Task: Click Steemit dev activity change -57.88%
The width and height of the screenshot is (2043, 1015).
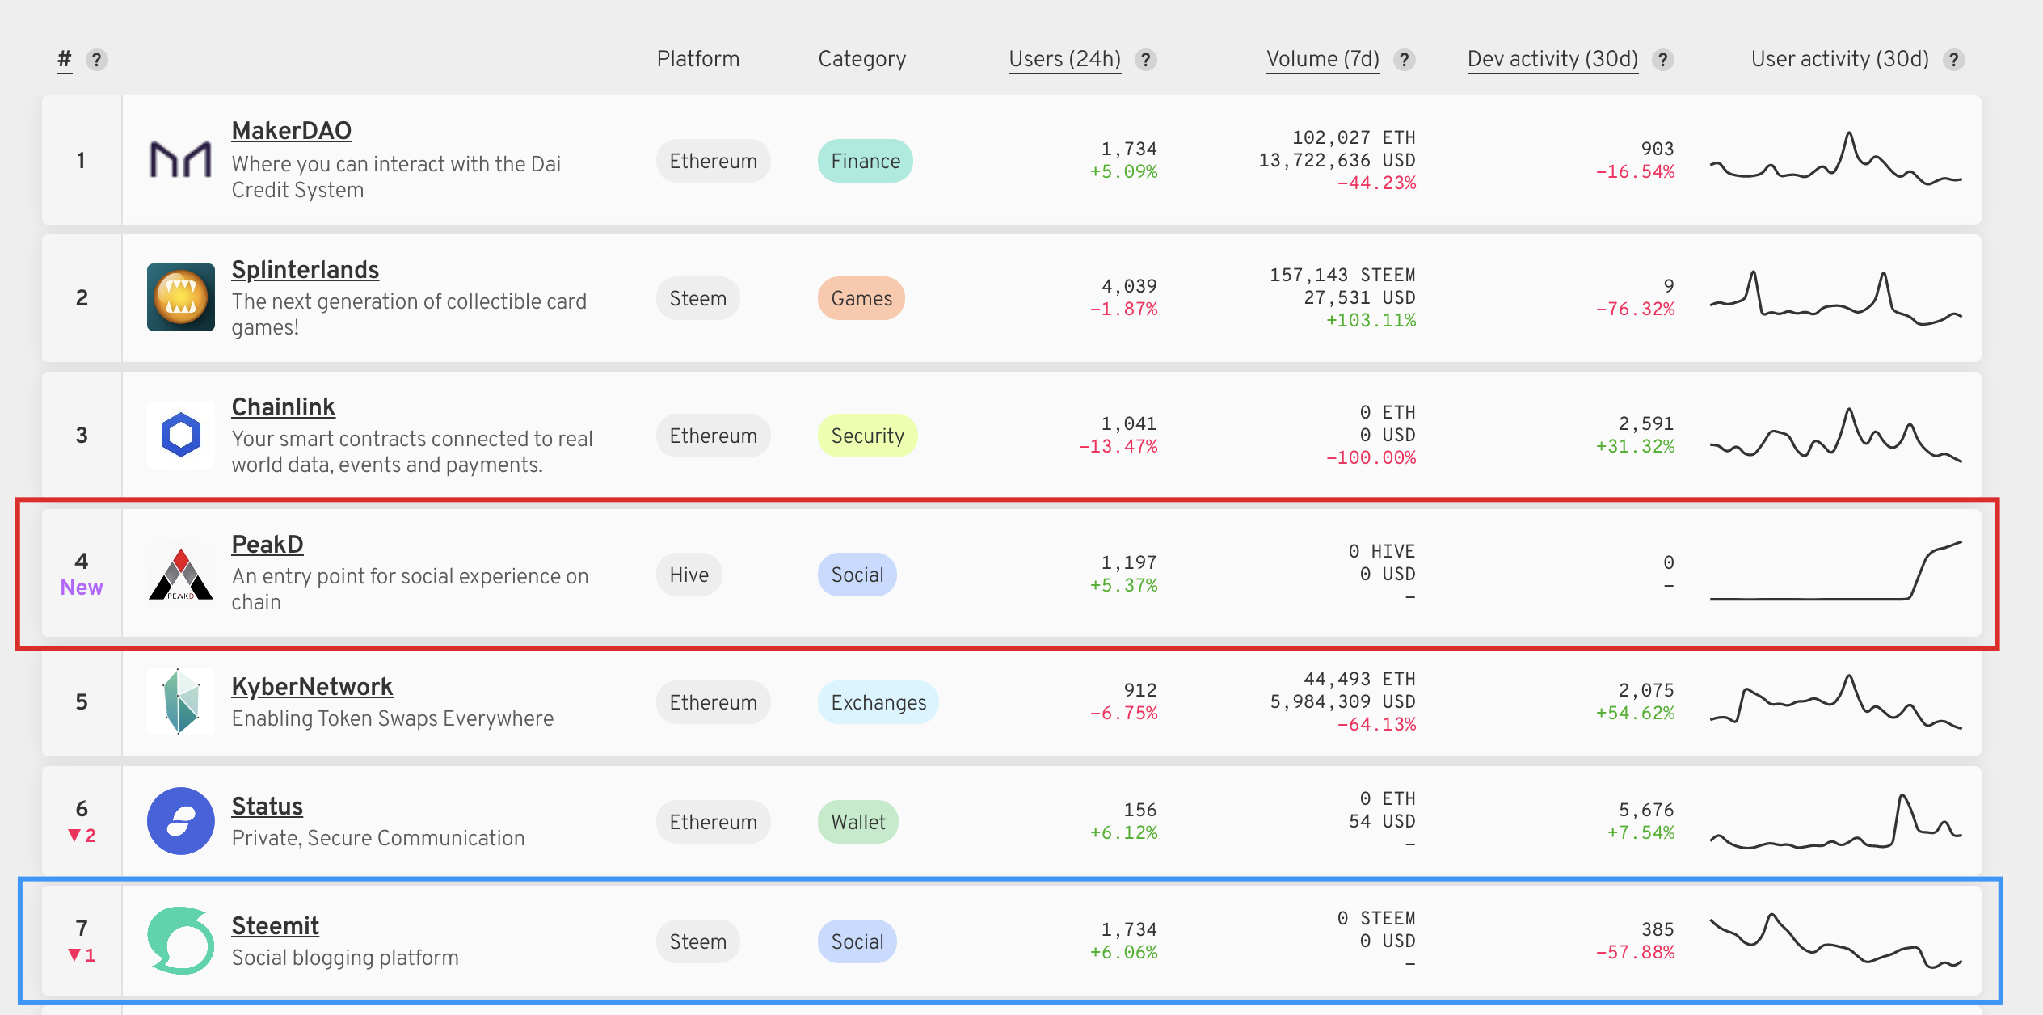Action: pyautogui.click(x=1635, y=952)
